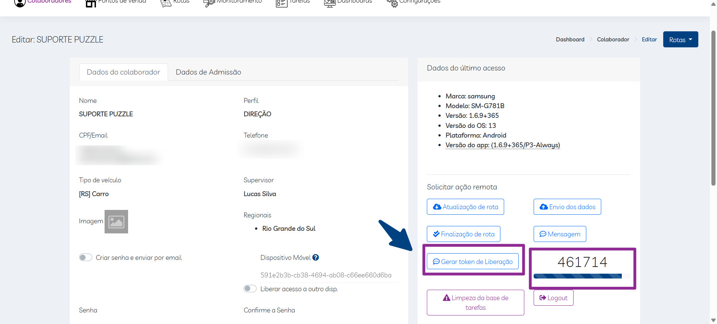This screenshot has width=717, height=324.
Task: Switch to Dados de Admissão tab
Action: 208,72
